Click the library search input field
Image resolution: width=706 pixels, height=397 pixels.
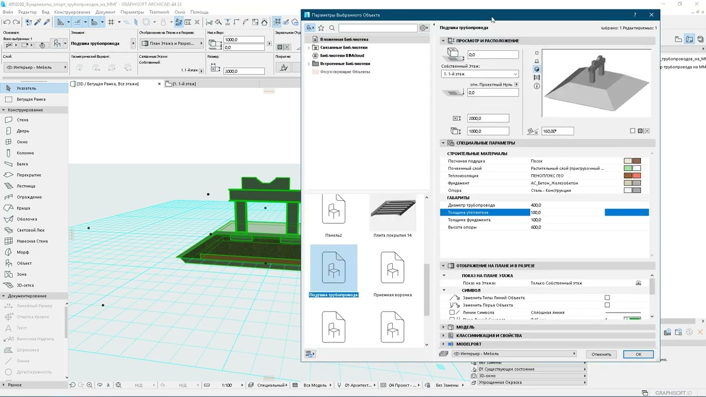[x=378, y=28]
